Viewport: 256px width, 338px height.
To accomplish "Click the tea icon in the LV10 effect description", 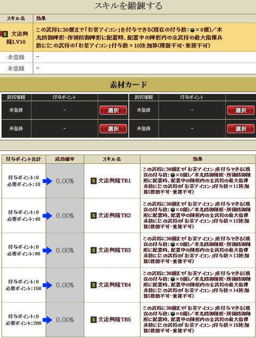I will point(193,30).
